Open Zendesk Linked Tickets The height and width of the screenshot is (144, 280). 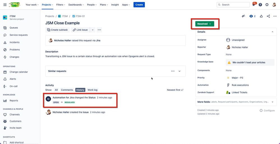pos(239,92)
